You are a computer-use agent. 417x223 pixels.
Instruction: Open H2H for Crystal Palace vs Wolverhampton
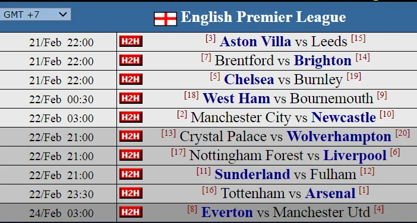(131, 136)
